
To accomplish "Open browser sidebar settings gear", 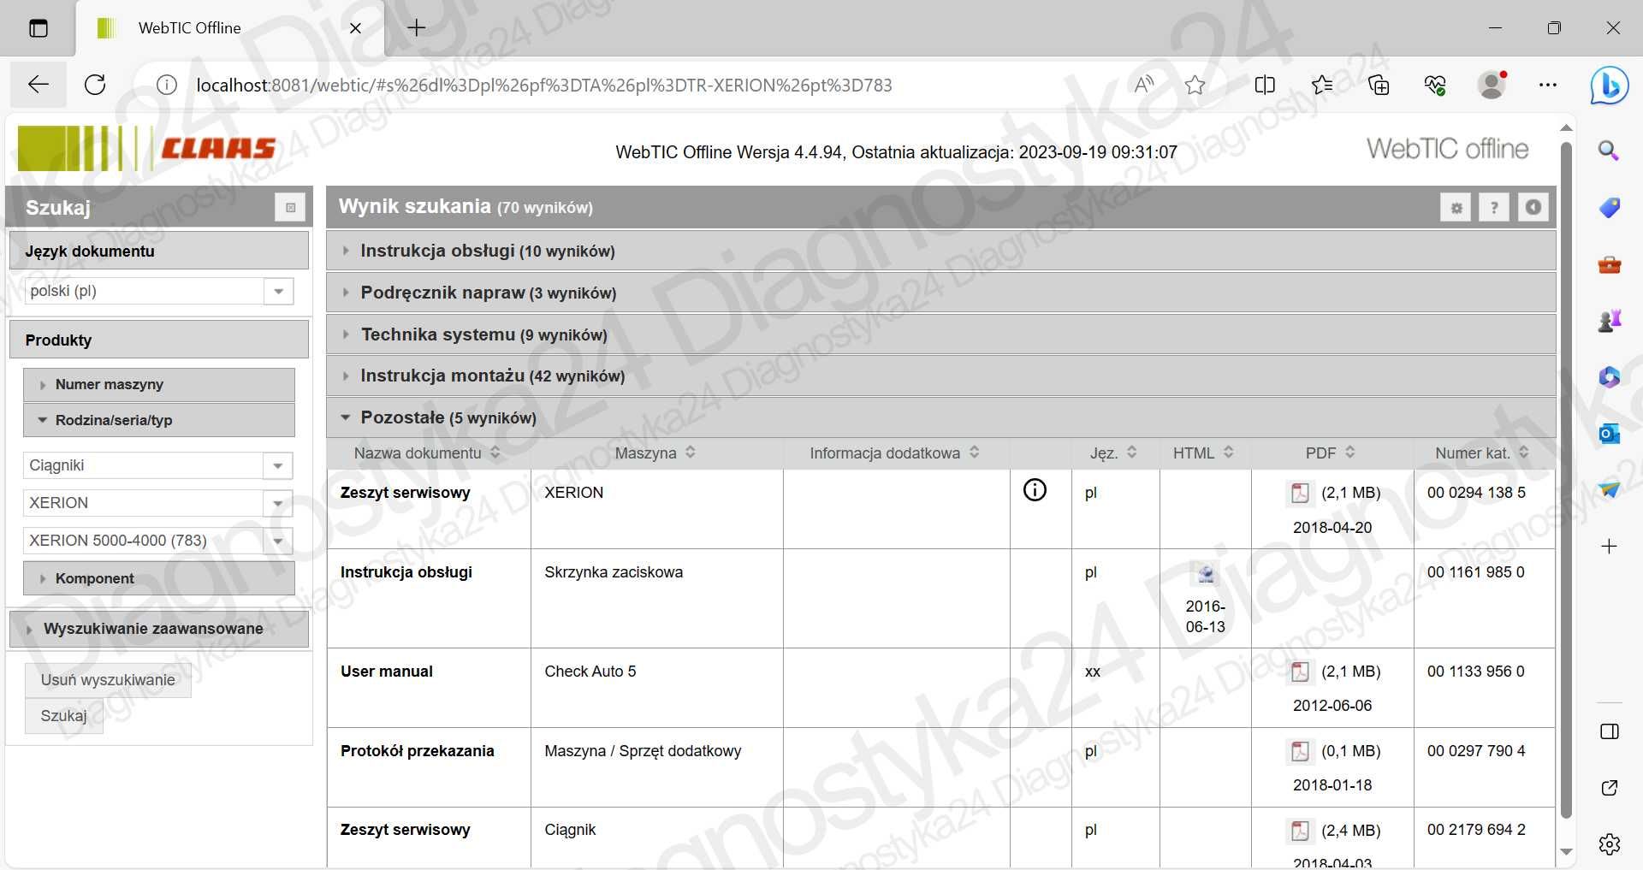I will click(x=1609, y=844).
